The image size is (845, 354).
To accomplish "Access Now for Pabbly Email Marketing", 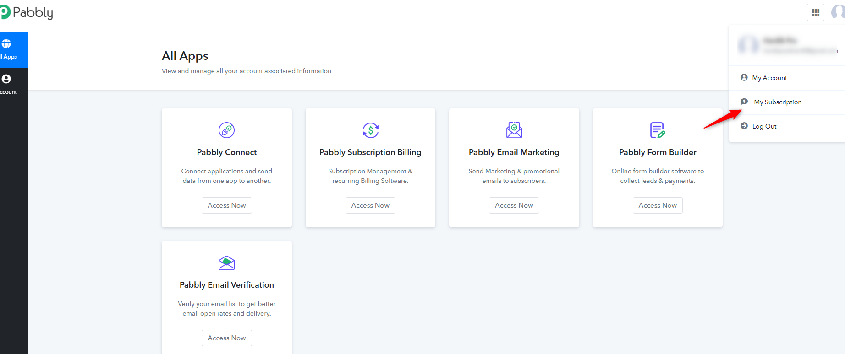I will (514, 205).
